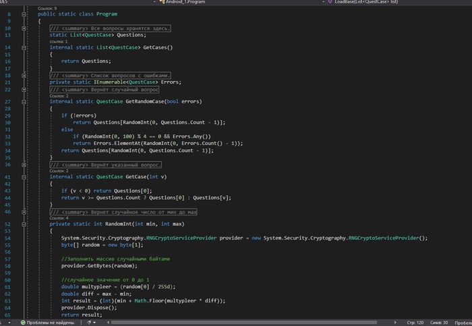Collapse the Program class code block
Image resolution: width=472 pixels, height=326 pixels.
coord(25,13)
